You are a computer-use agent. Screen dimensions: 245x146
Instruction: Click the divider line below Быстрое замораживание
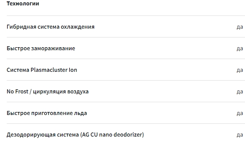[125, 59]
